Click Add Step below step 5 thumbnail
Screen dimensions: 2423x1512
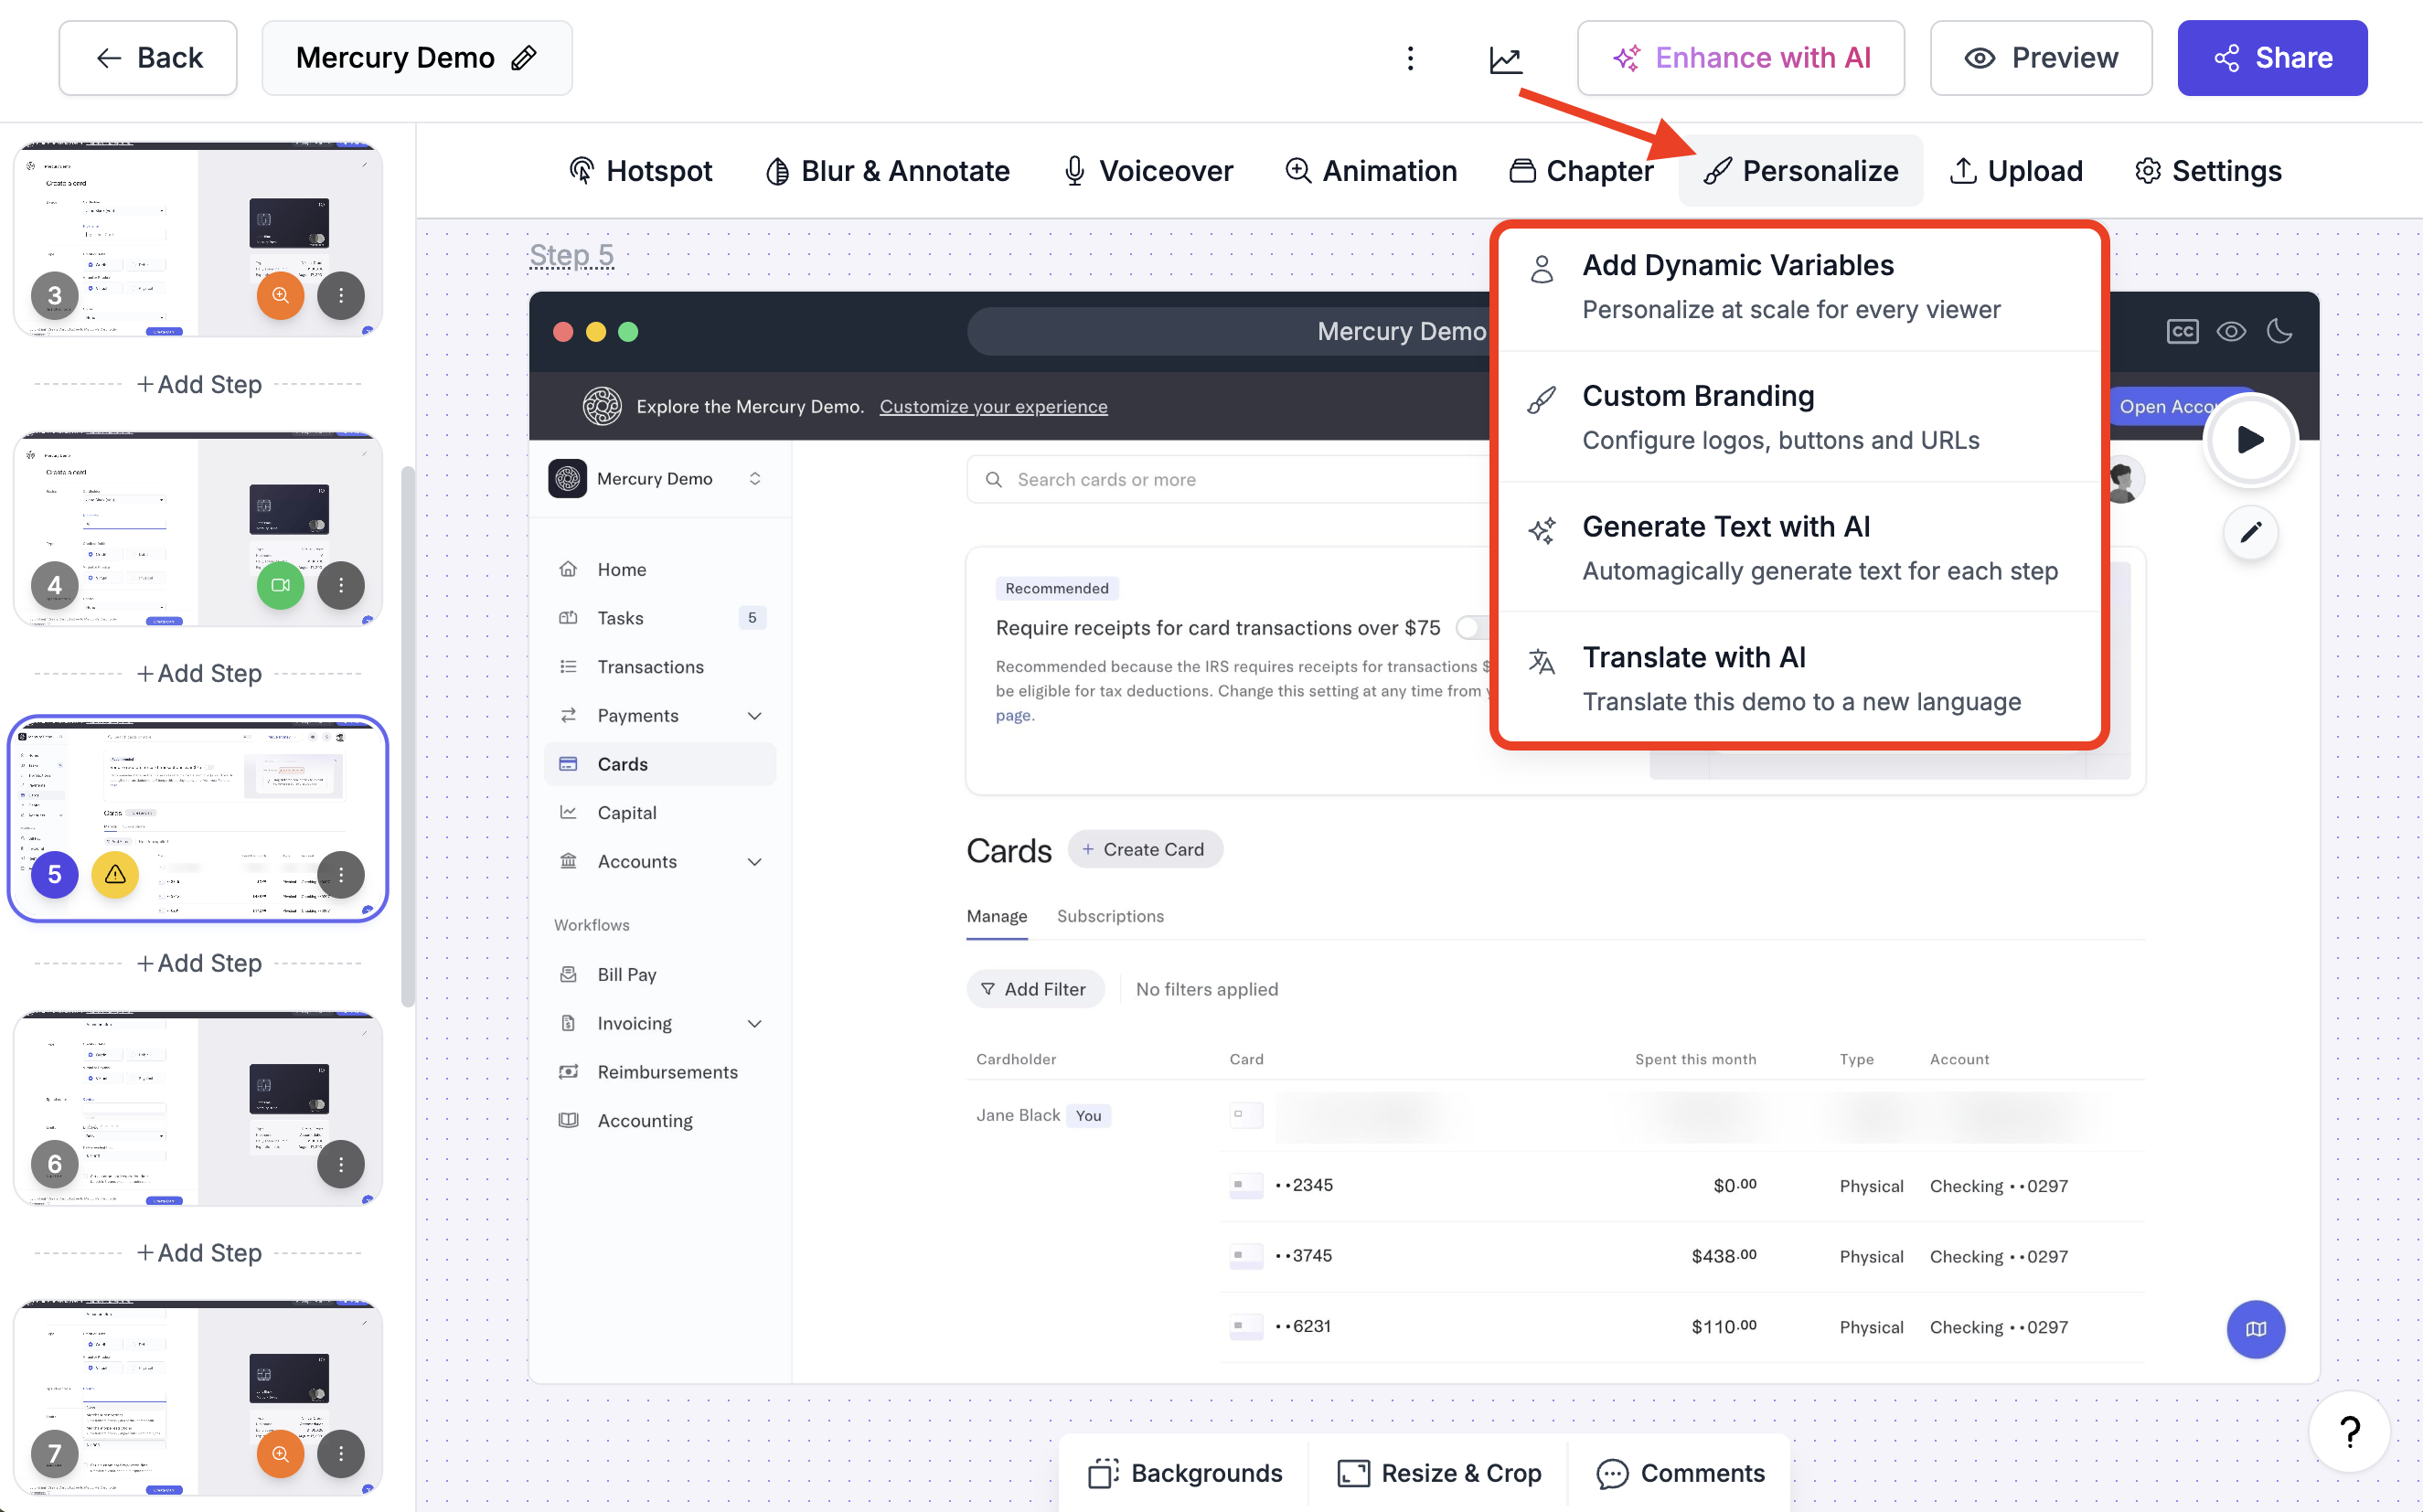click(199, 963)
